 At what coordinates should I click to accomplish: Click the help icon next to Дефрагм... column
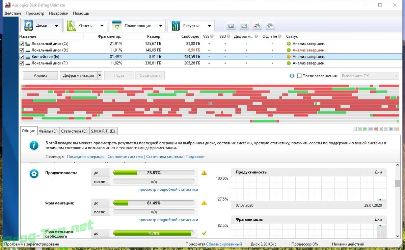pyautogui.click(x=256, y=36)
